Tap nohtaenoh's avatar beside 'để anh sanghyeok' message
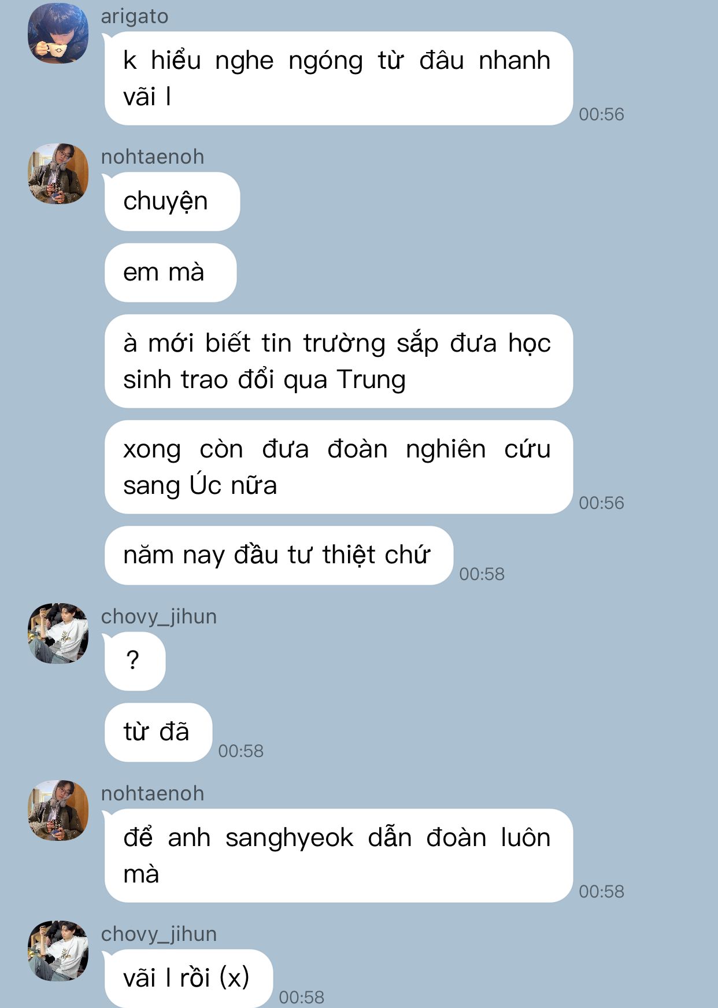The width and height of the screenshot is (718, 1008). (x=58, y=810)
